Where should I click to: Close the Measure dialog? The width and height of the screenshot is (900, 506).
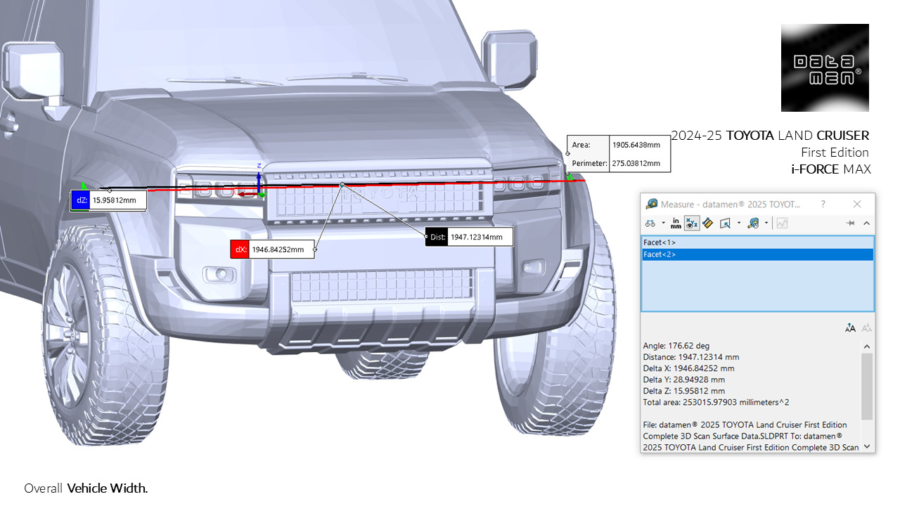(857, 204)
